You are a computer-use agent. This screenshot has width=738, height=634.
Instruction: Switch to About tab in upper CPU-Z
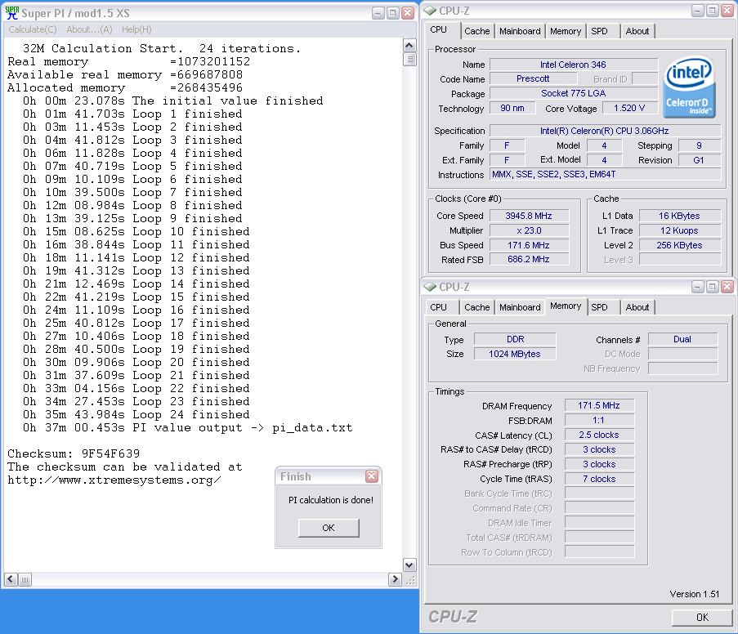637,31
